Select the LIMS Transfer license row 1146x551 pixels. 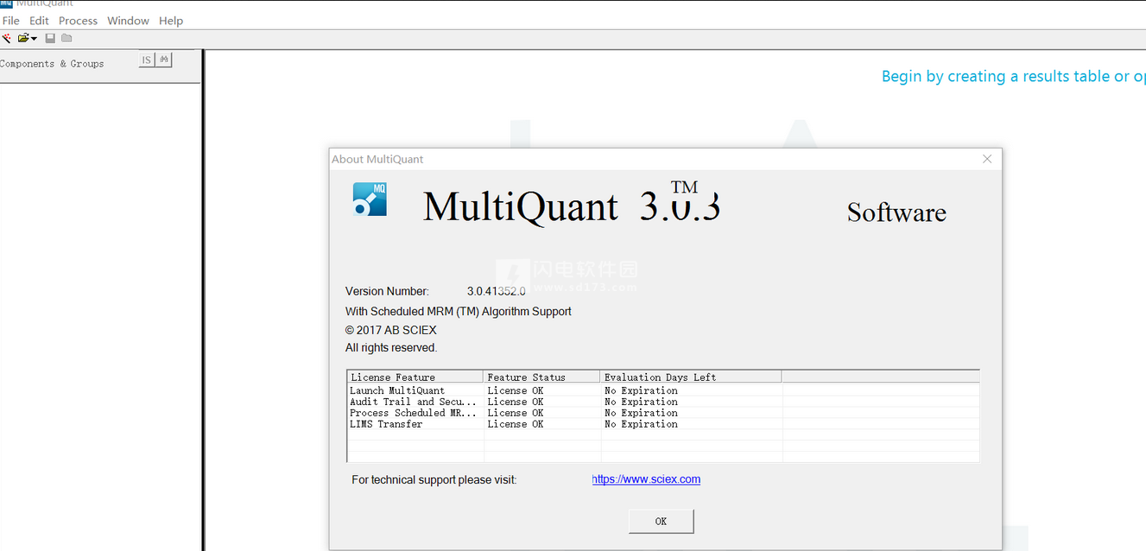click(663, 424)
